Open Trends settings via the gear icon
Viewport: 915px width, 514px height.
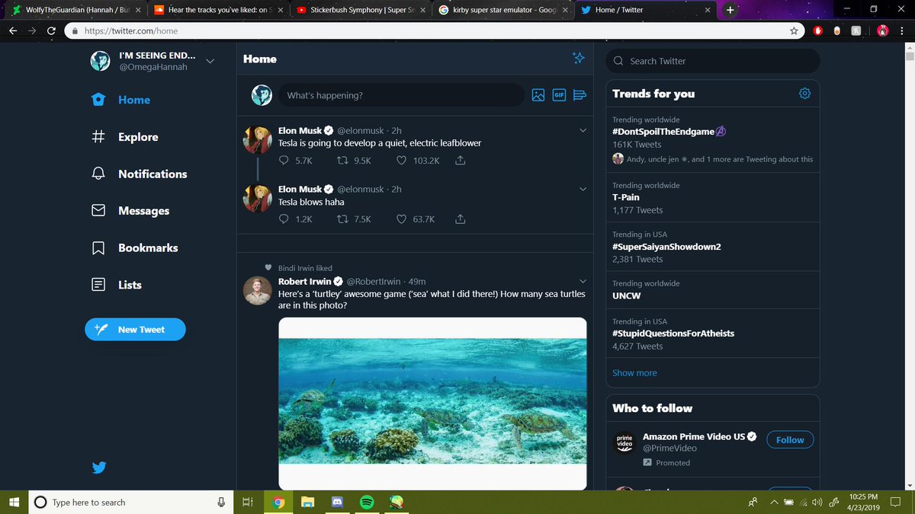coord(805,93)
